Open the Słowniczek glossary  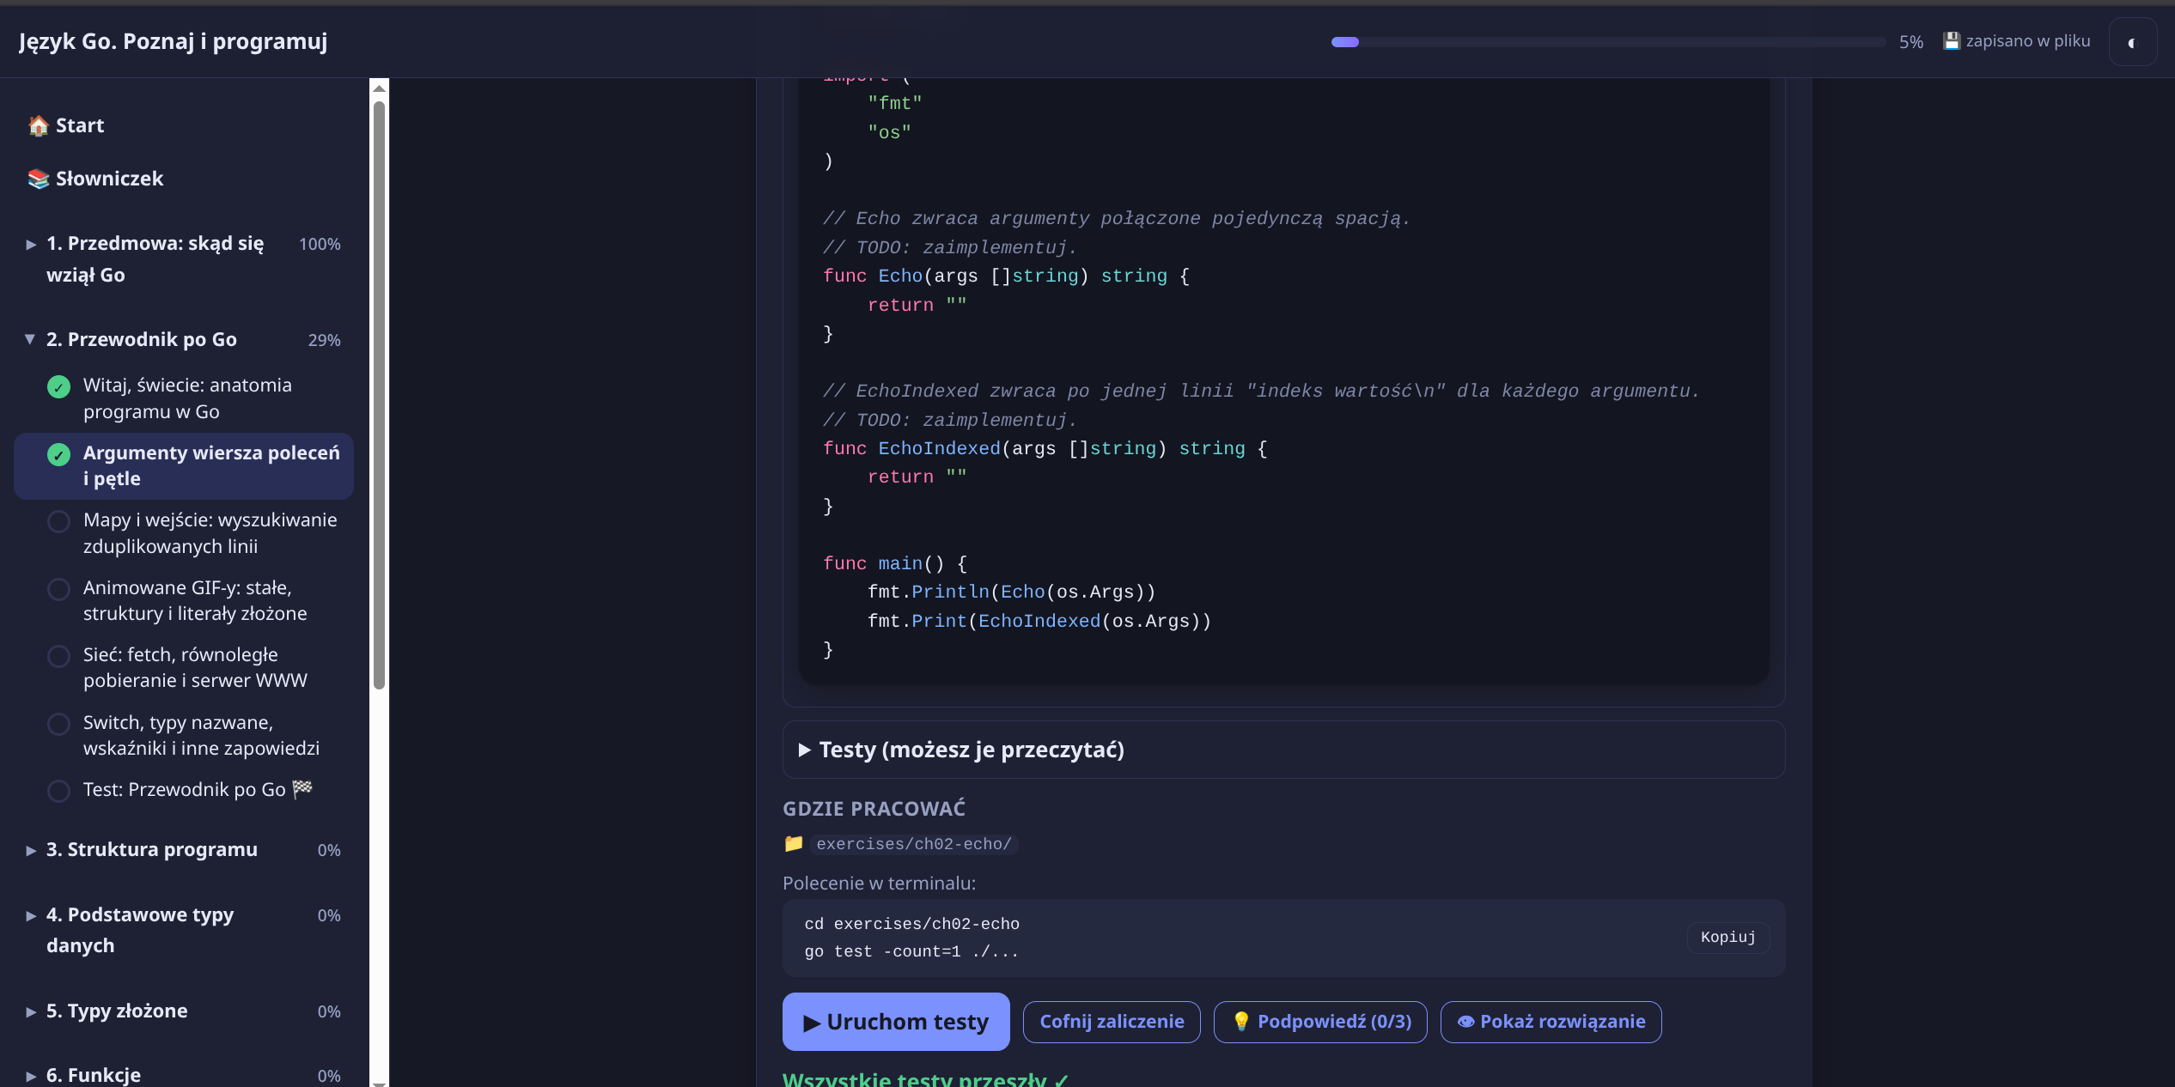95,179
